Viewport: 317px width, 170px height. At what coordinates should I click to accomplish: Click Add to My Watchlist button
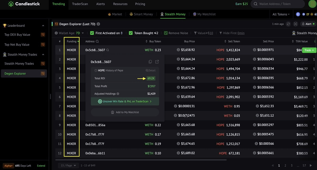[x=125, y=112]
